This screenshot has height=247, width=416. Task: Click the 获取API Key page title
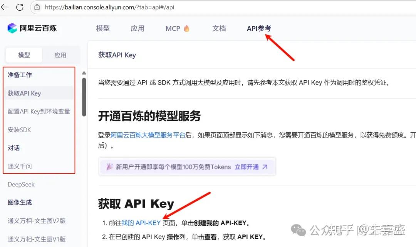point(117,55)
